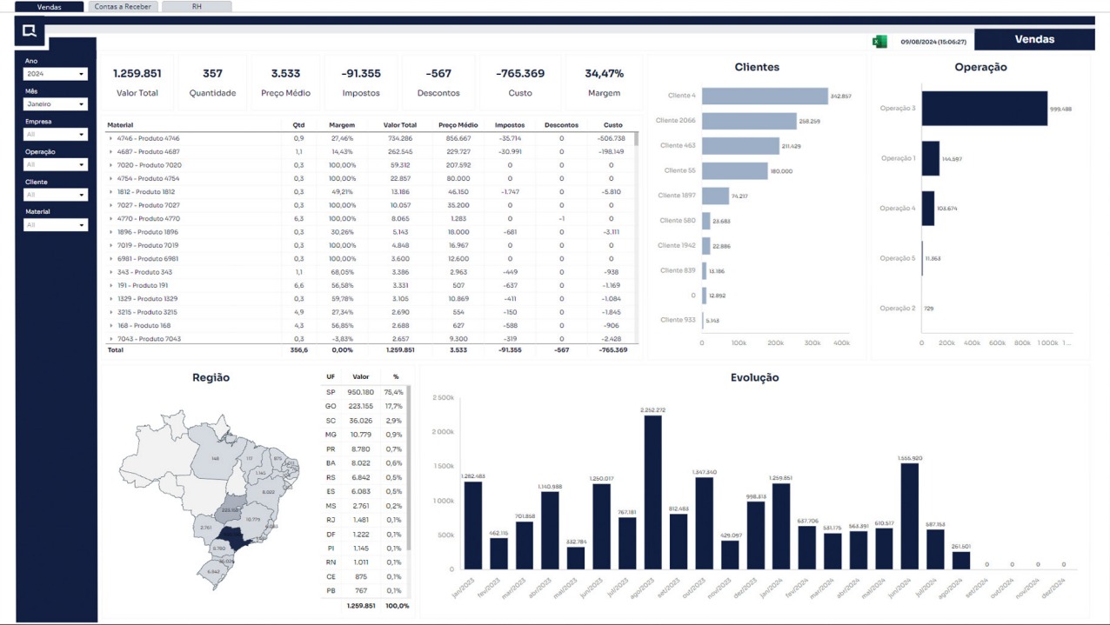Sort table by Valor Total column
The image size is (1110, 625).
pyautogui.click(x=399, y=125)
